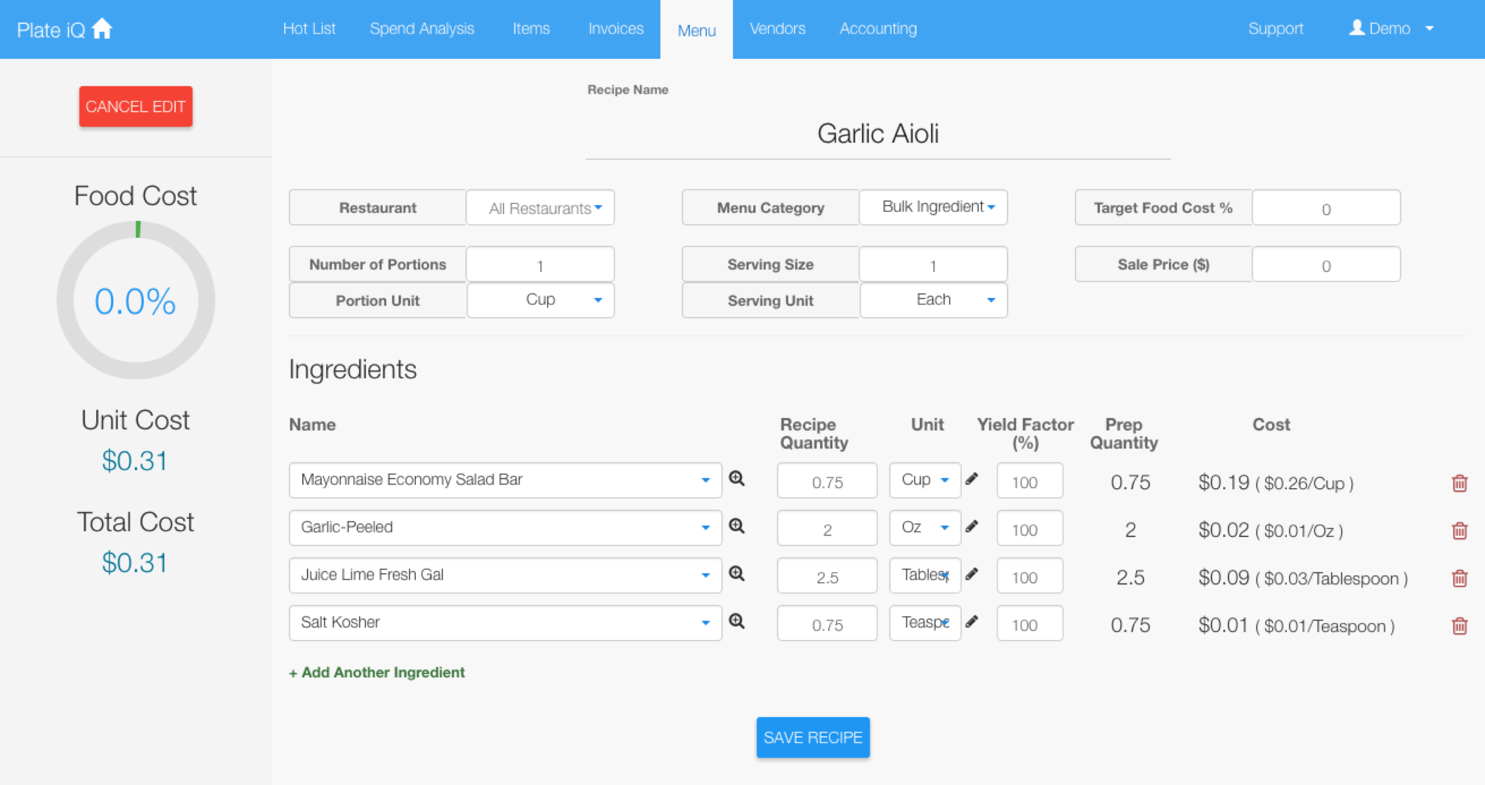The image size is (1485, 785).
Task: Click the Save Recipe button
Action: (812, 737)
